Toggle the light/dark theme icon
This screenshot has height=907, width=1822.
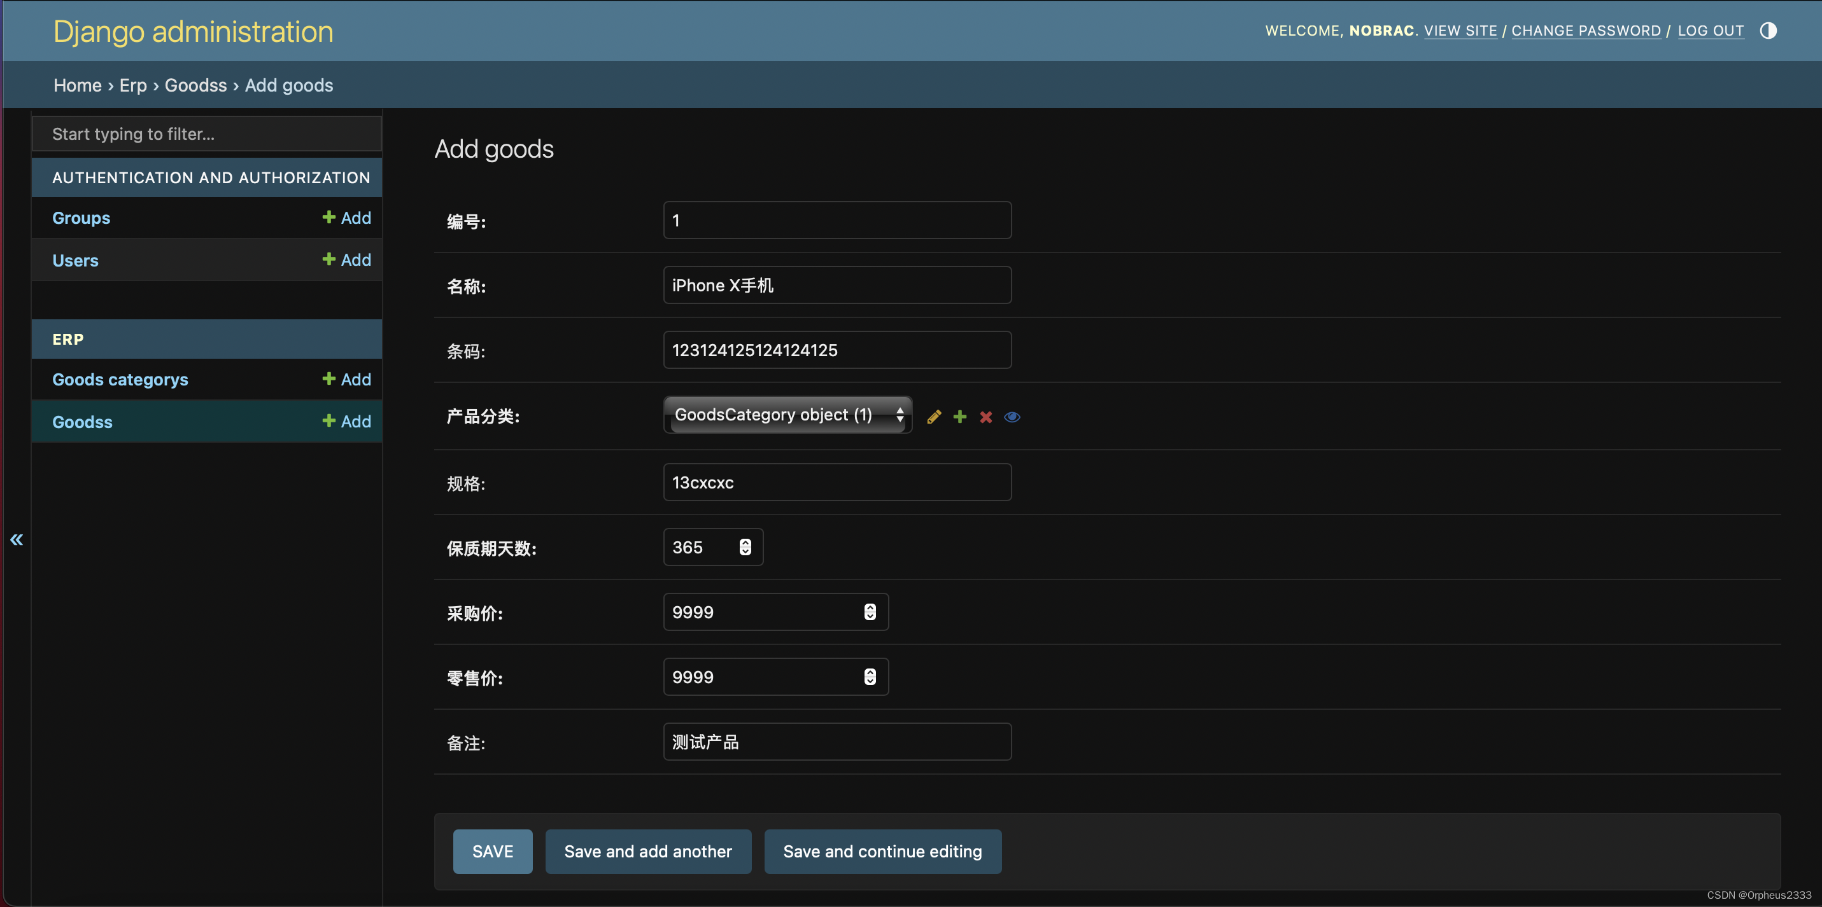tap(1769, 31)
